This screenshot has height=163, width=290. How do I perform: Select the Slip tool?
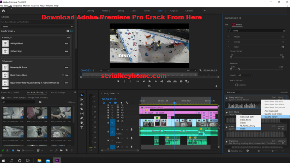click(x=82, y=114)
